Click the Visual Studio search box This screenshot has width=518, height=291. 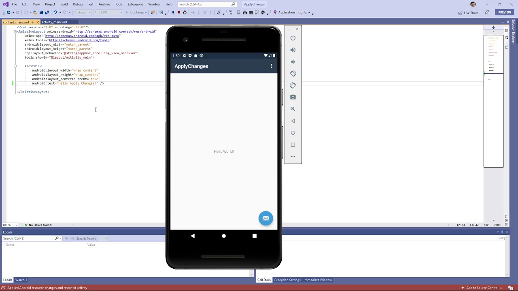click(x=207, y=4)
